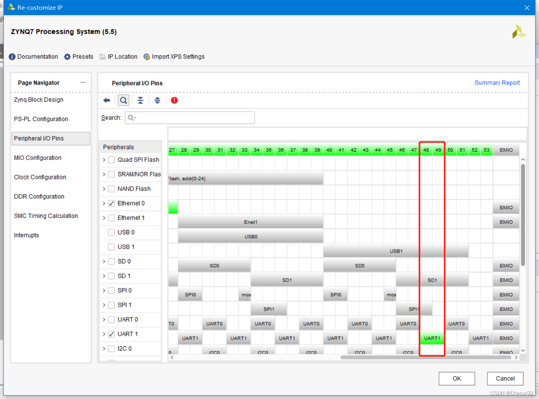Click the OK button

(x=457, y=378)
